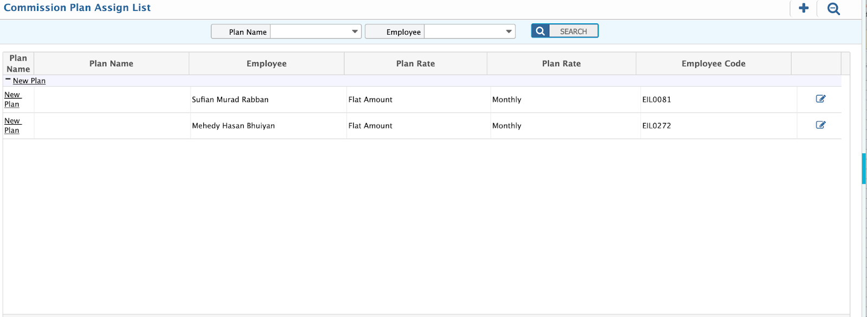Click Flat Amount in Sufian Murad Rabban row
The height and width of the screenshot is (317, 867).
click(x=371, y=99)
